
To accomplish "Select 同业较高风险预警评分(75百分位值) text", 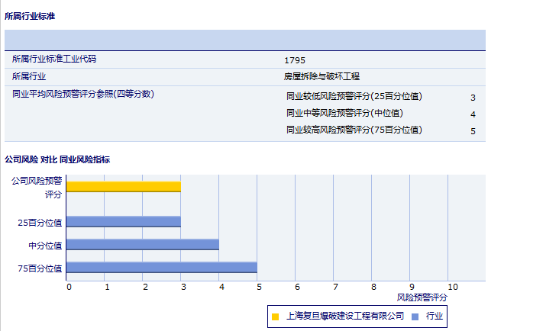I will pos(354,130).
